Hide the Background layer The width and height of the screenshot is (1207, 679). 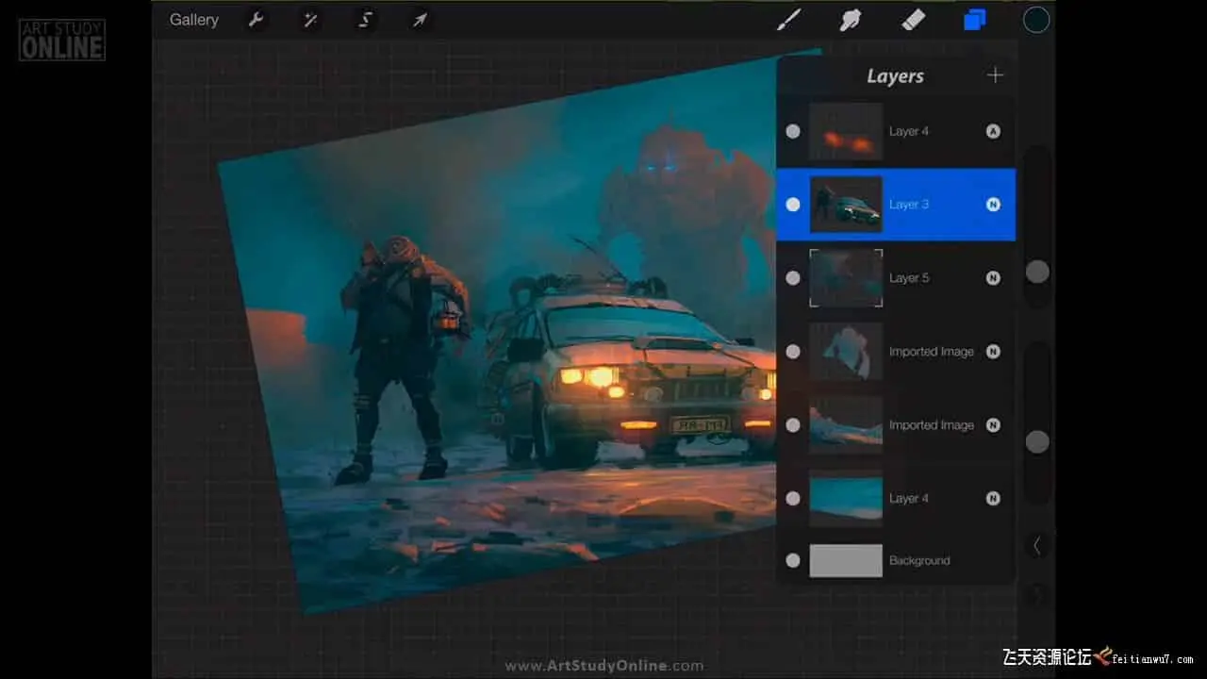coord(793,560)
